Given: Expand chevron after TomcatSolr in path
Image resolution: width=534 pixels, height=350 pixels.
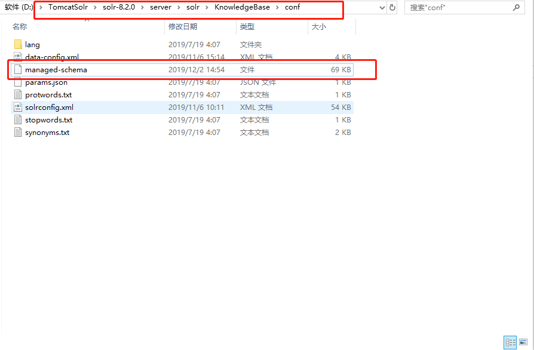Looking at the screenshot, I should point(95,8).
